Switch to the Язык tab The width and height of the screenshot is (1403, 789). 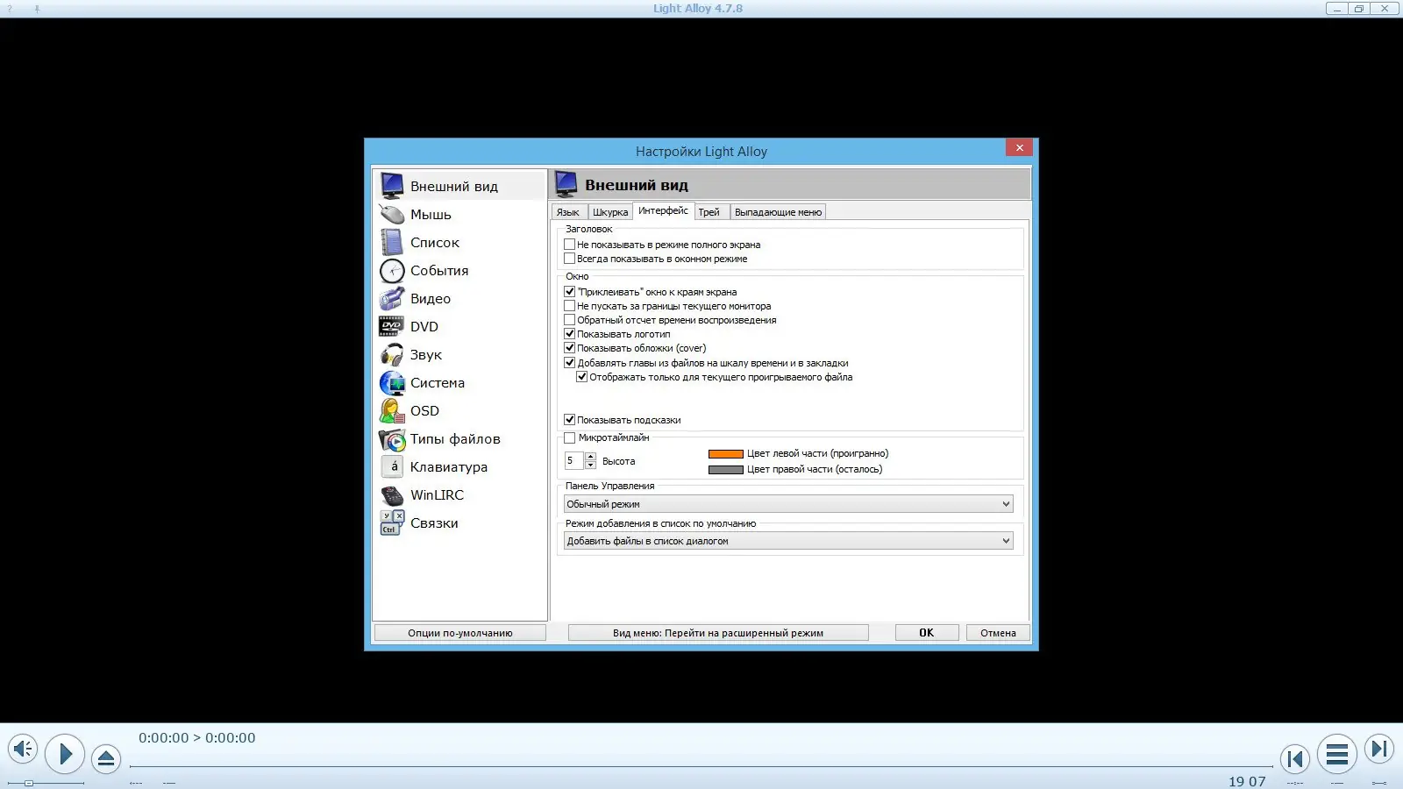tap(568, 212)
